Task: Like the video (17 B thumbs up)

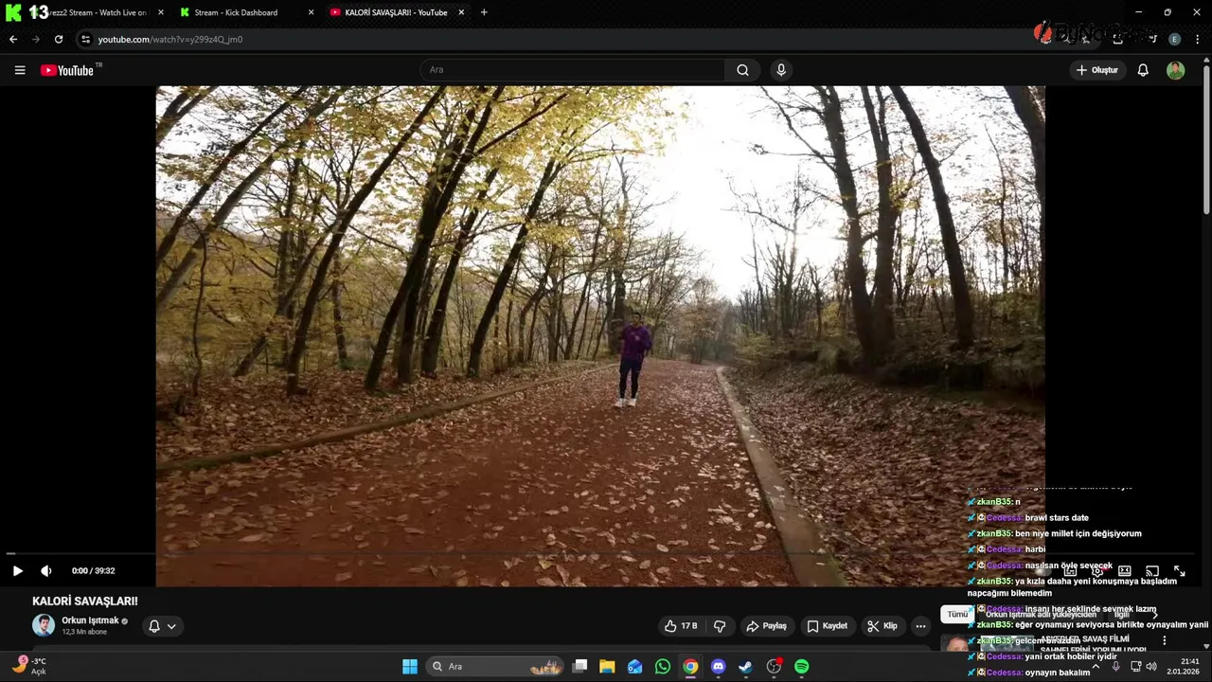Action: pos(681,626)
